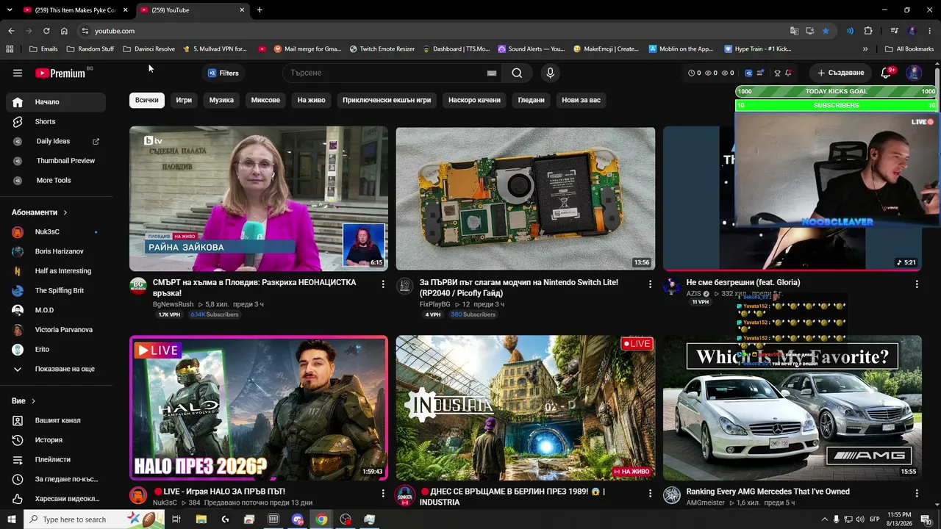941x529 pixels.
Task: Open Shorts in the sidebar
Action: (56, 121)
